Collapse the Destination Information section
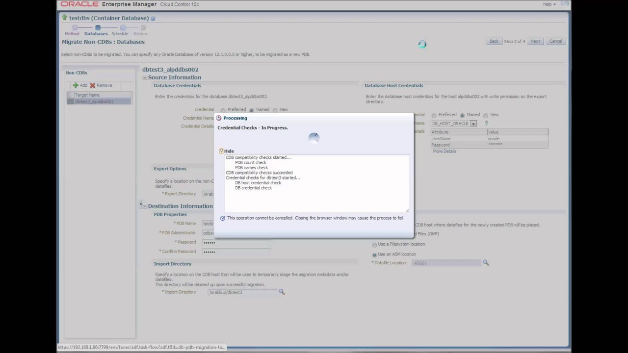Viewport: 628px width, 353px height. [x=145, y=206]
